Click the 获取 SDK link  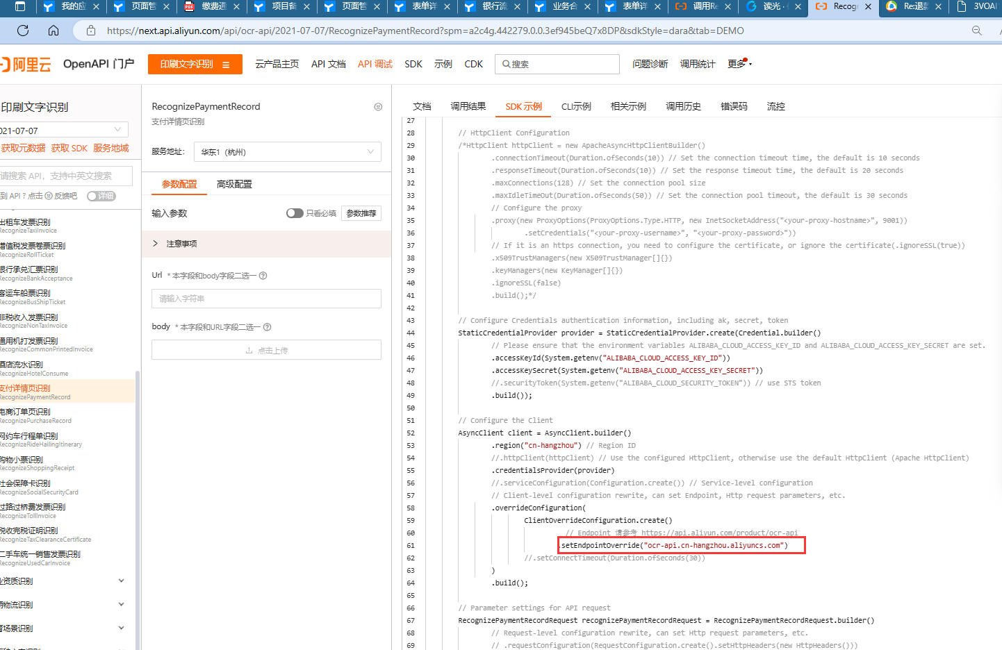click(x=69, y=148)
